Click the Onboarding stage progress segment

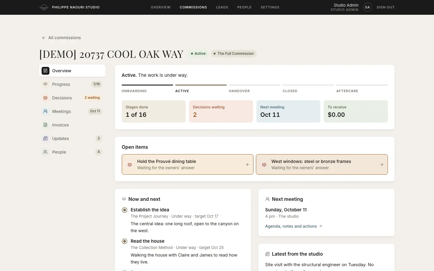point(147,89)
